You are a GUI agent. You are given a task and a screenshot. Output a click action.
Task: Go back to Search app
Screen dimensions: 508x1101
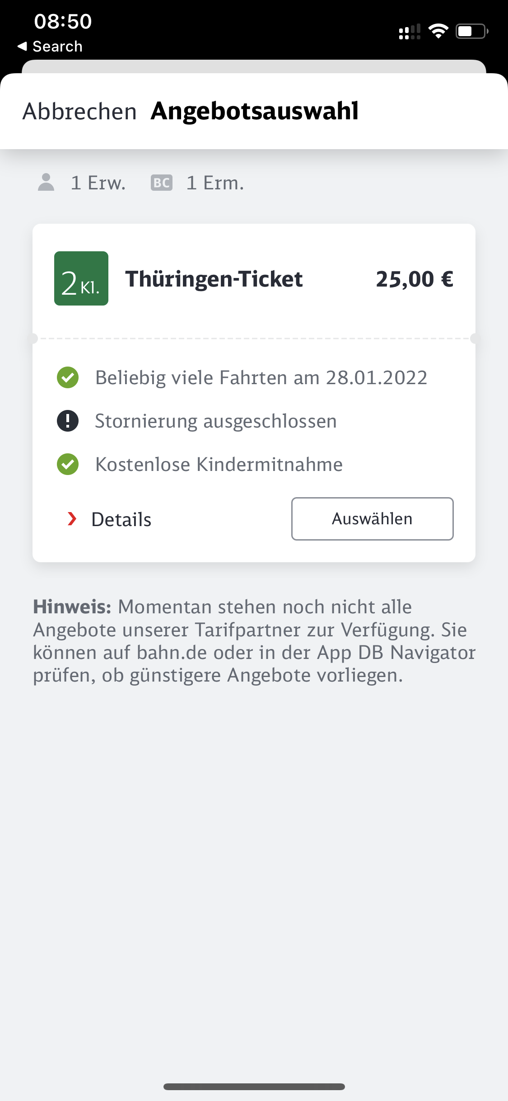pyautogui.click(x=50, y=46)
